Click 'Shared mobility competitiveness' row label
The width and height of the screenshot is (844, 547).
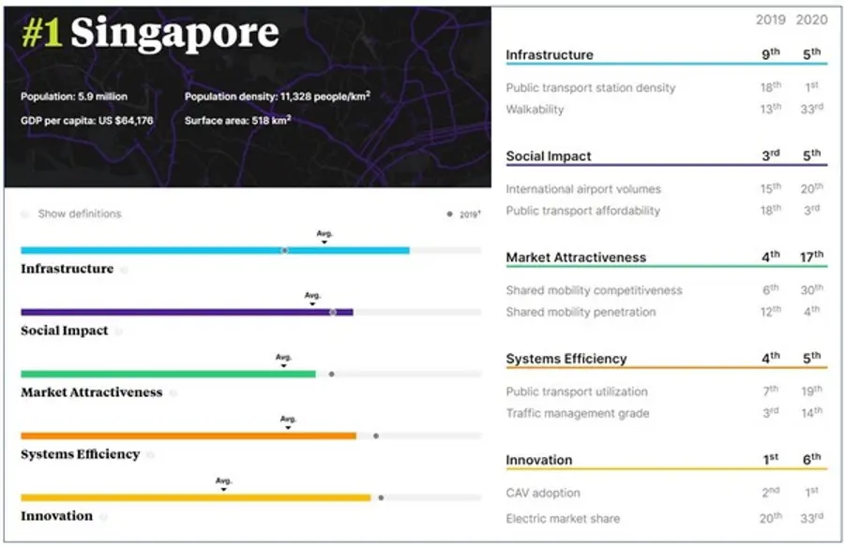click(594, 290)
